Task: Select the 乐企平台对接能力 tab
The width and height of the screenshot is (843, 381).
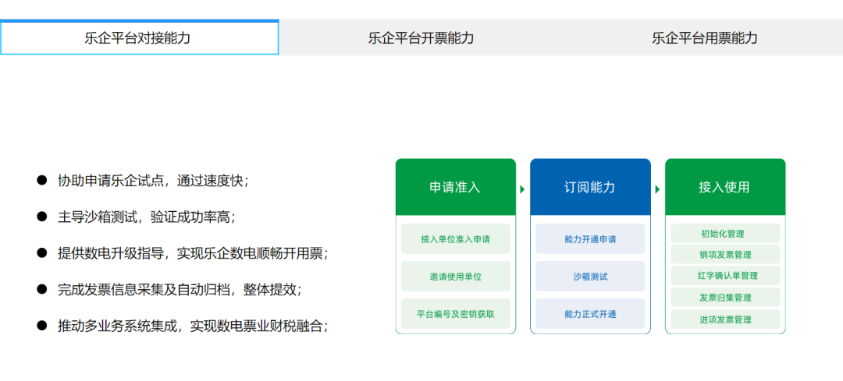Action: (139, 37)
